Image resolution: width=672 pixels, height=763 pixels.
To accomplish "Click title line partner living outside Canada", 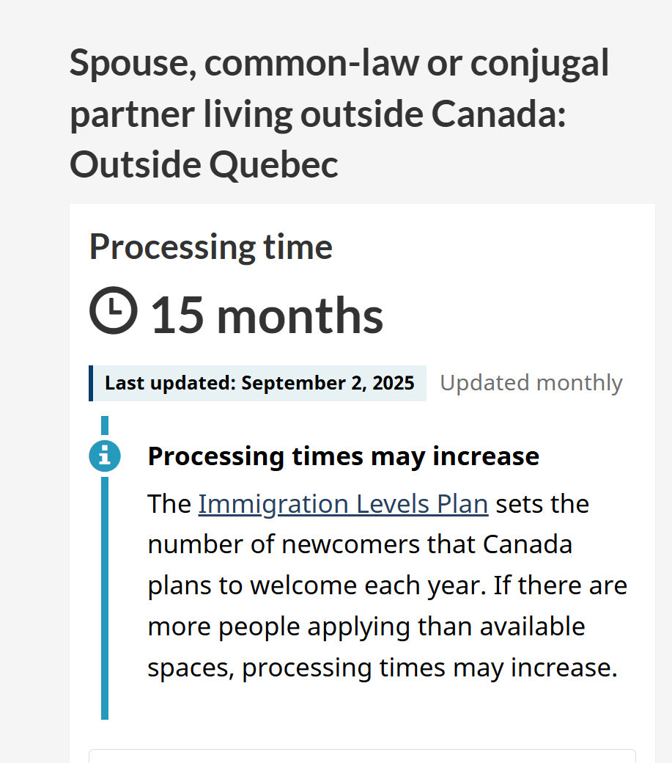I will coord(318,114).
